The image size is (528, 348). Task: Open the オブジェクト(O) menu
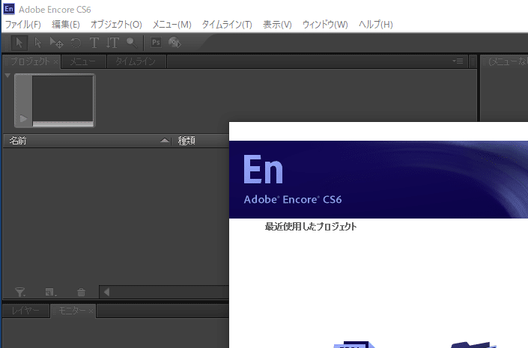point(116,24)
